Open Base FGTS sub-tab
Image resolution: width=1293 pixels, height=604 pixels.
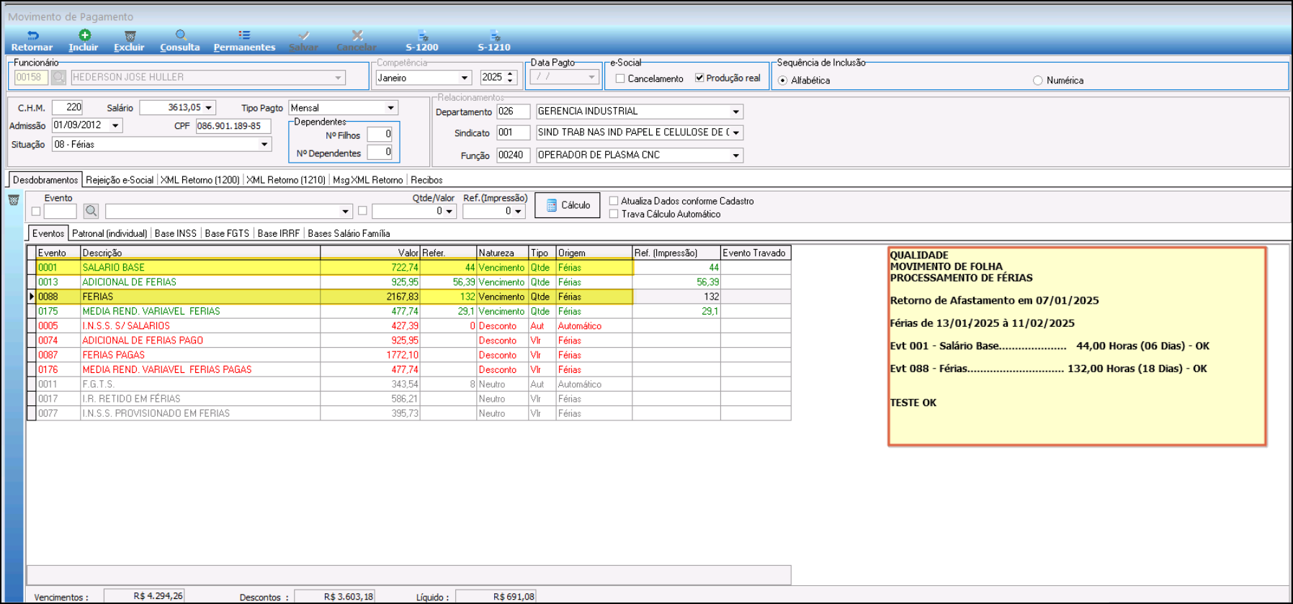227,233
